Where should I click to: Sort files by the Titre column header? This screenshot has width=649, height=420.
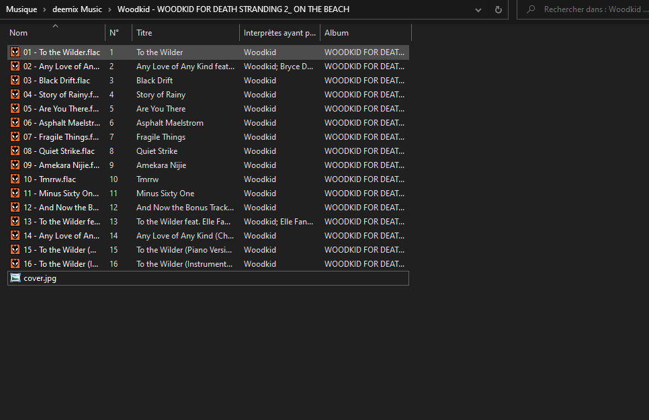pos(185,33)
